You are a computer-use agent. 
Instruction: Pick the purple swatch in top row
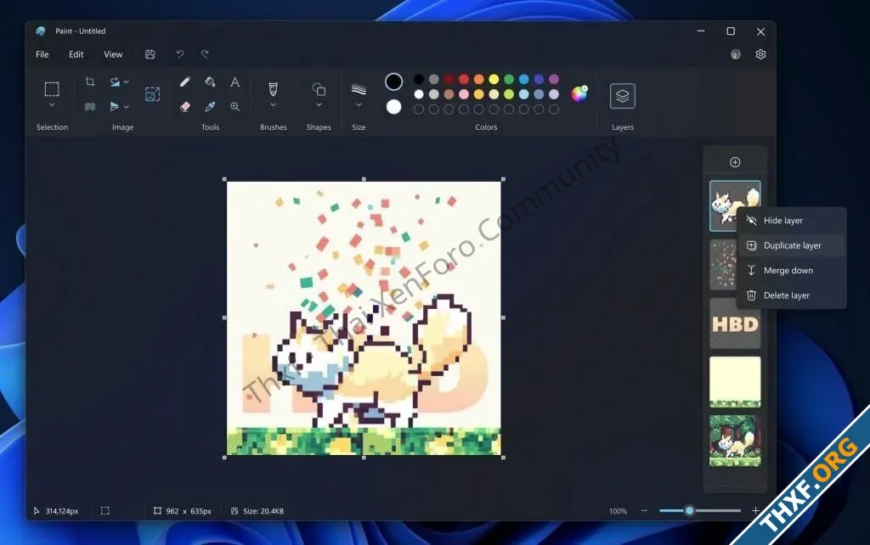pyautogui.click(x=554, y=79)
